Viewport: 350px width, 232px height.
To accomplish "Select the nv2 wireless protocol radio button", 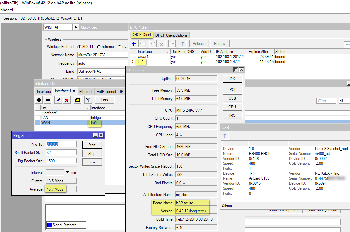I will tap(120, 47).
